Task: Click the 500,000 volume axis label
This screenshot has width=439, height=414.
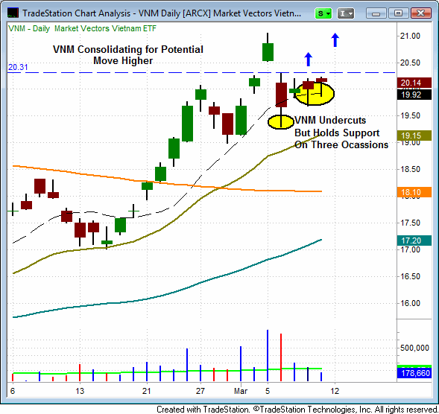Action: pos(414,348)
